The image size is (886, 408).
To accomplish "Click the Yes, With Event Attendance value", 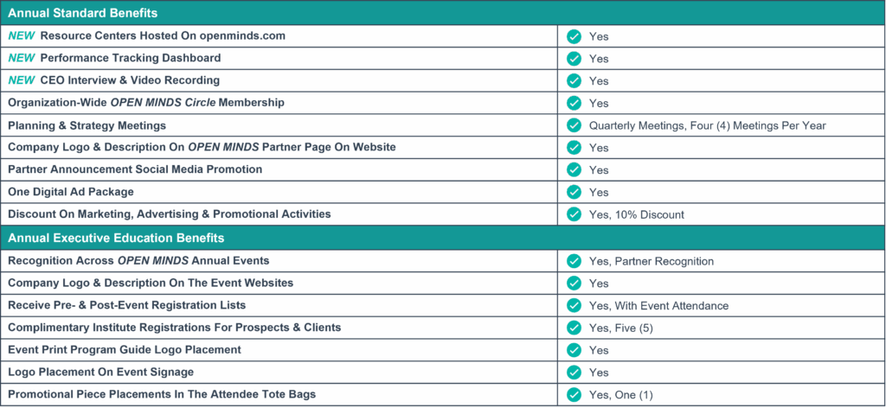I will coord(658,306).
